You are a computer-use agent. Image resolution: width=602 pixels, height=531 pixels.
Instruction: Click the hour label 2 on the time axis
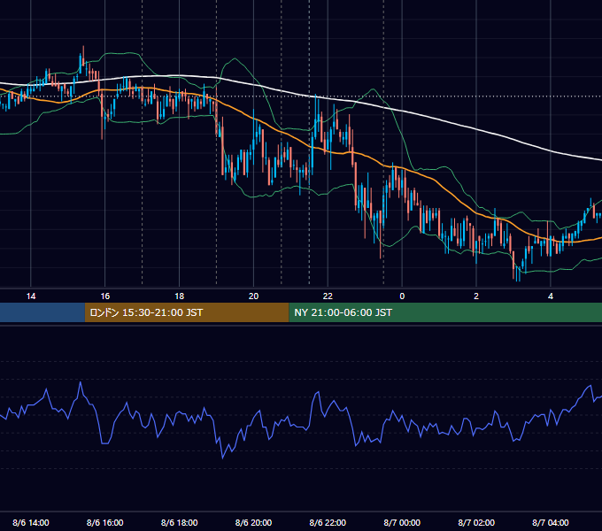[x=476, y=296]
